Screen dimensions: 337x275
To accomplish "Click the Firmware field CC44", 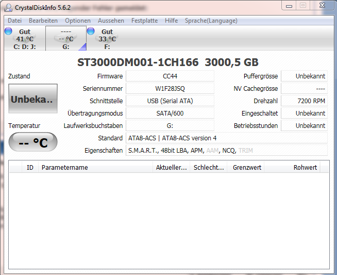I will tap(170, 76).
